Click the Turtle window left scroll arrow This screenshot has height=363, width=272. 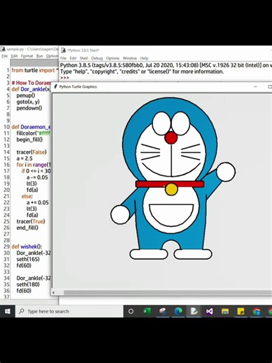[x=54, y=292]
